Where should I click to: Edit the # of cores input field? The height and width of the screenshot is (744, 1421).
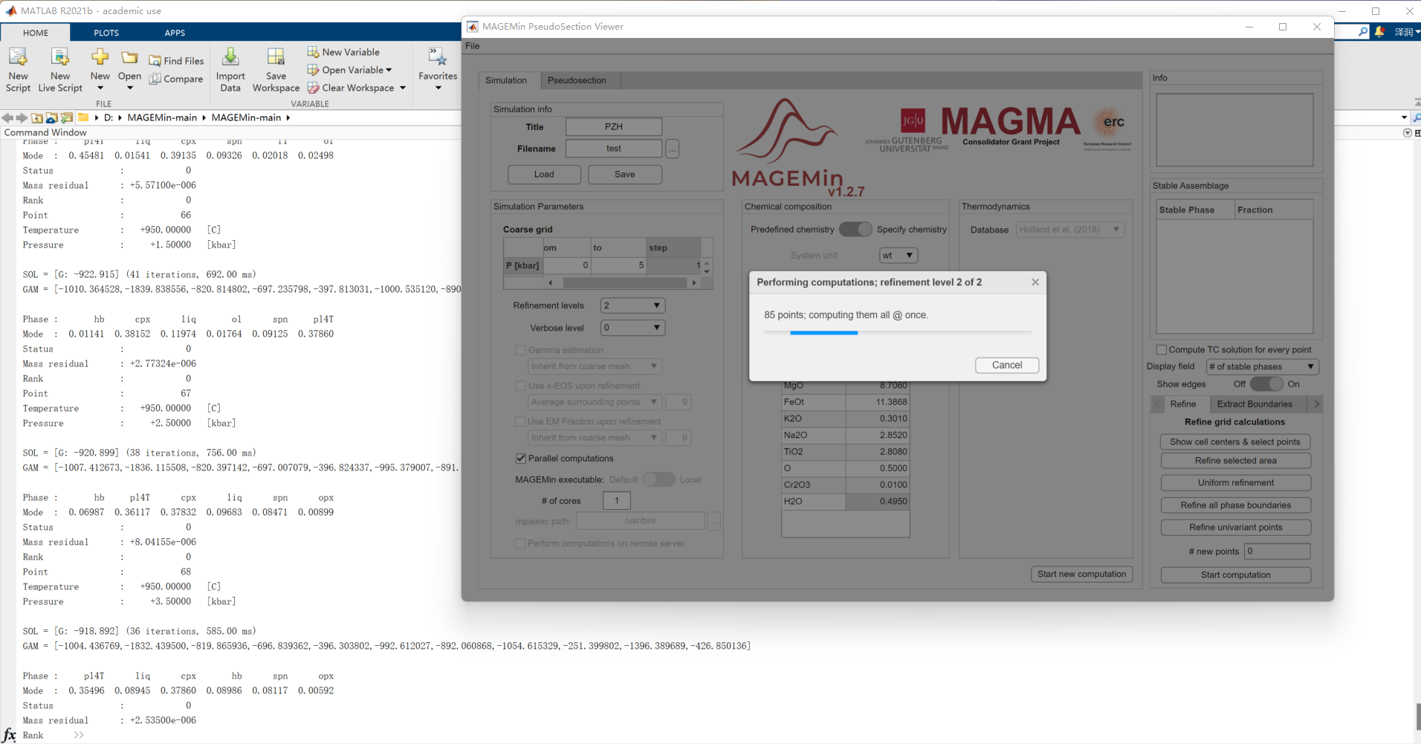616,500
